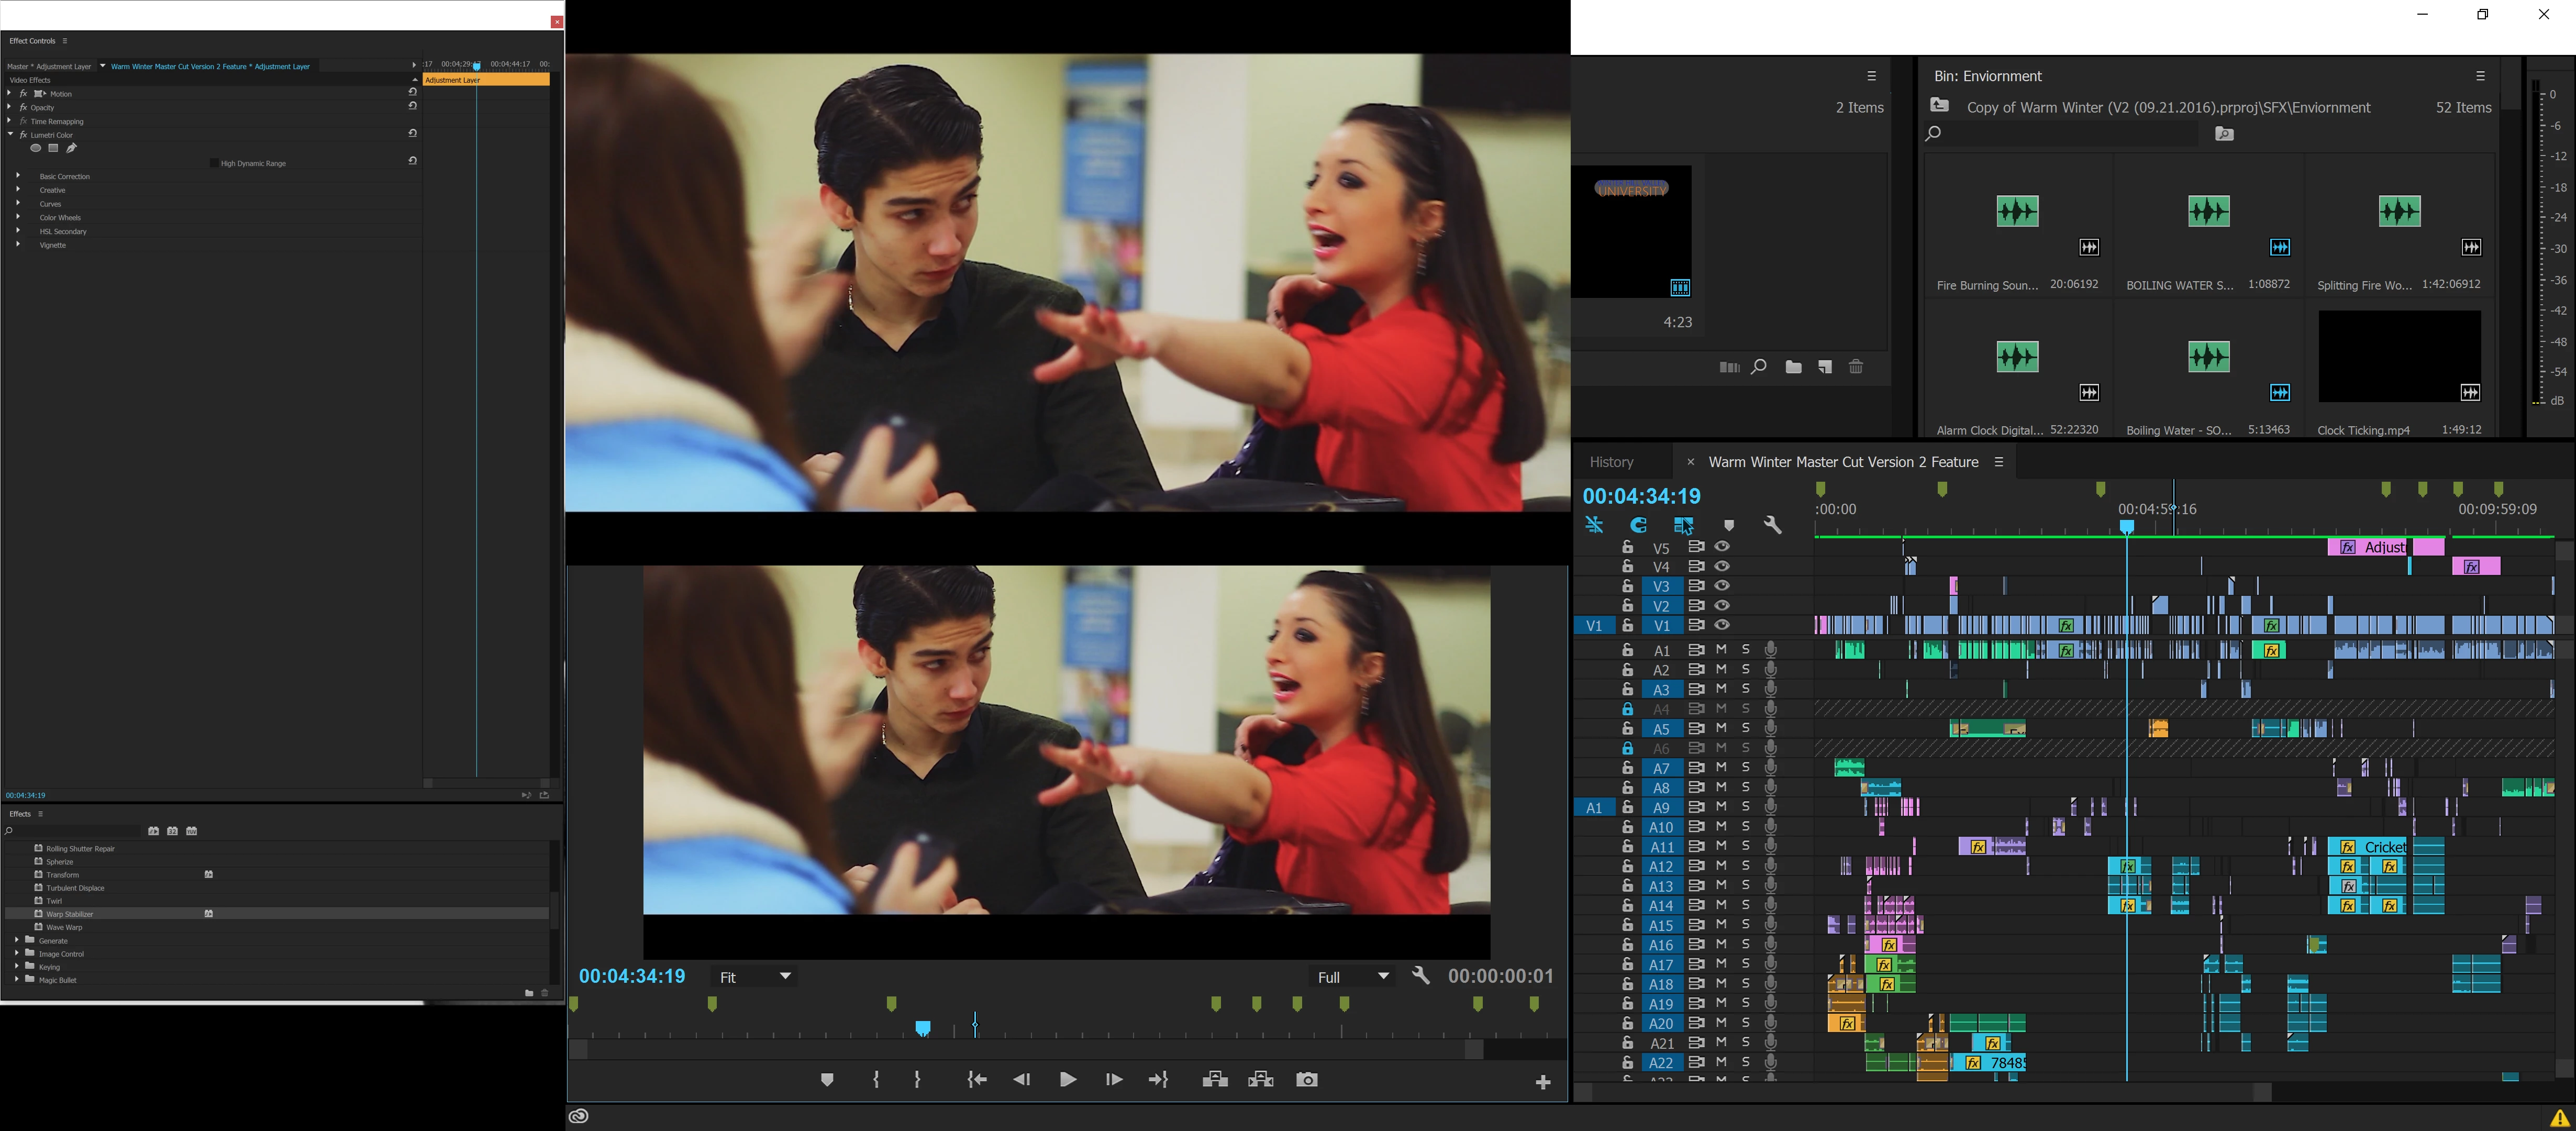This screenshot has height=1131, width=2576.
Task: Expand the Basic Correction section
Action: (18, 176)
